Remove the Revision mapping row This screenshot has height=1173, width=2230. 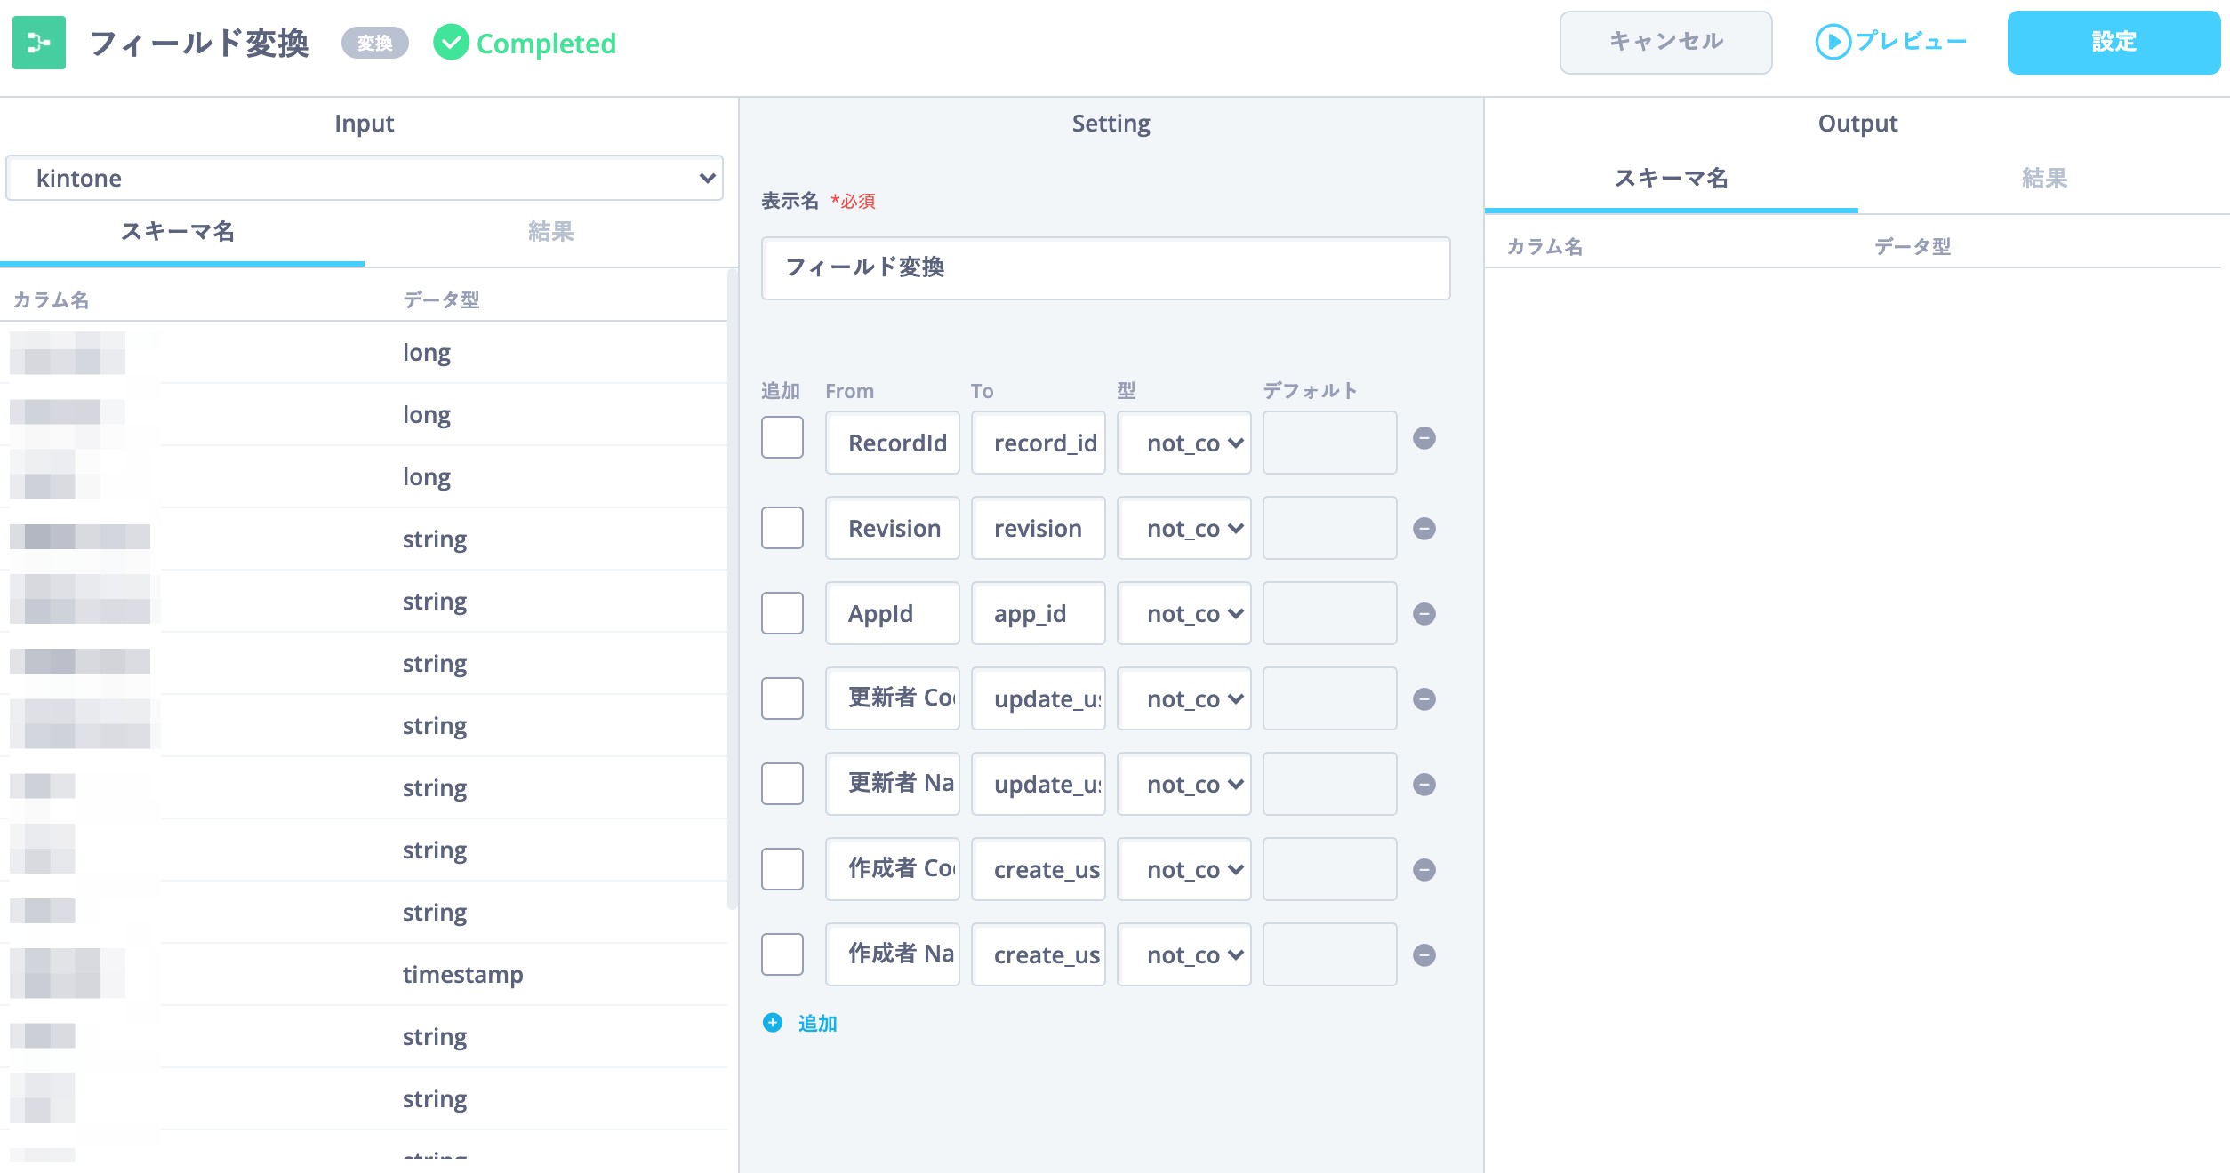click(x=1424, y=529)
